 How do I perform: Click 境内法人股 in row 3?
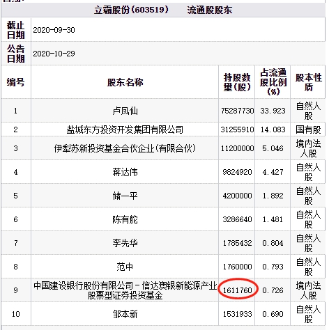click(308, 148)
